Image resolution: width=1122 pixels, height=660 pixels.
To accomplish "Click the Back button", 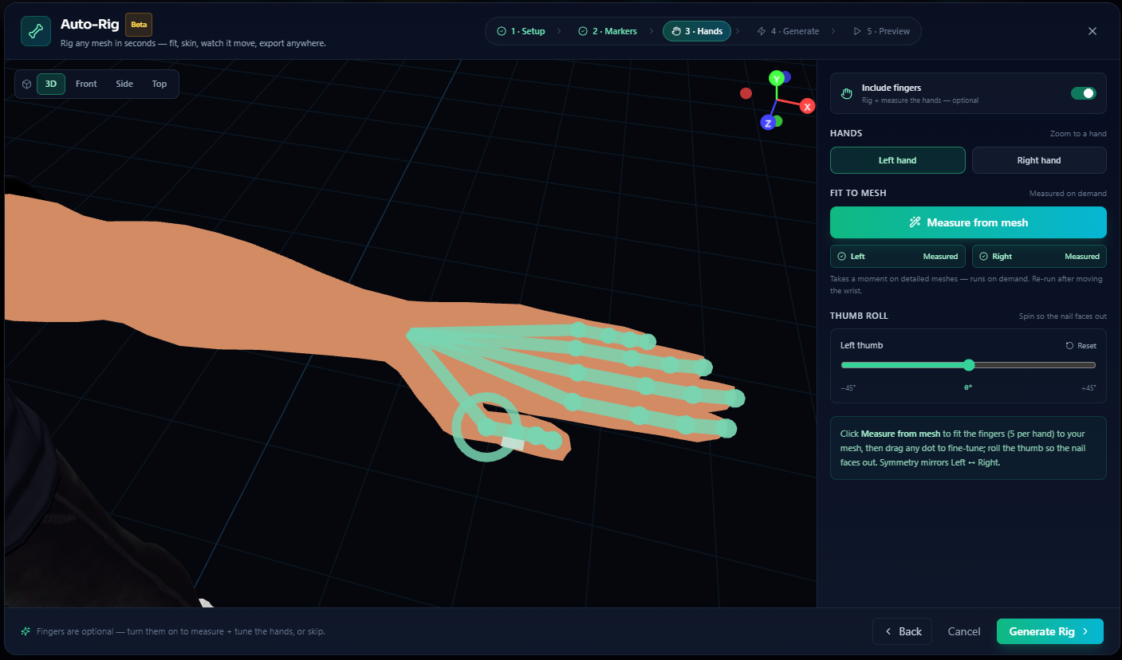I will [902, 631].
